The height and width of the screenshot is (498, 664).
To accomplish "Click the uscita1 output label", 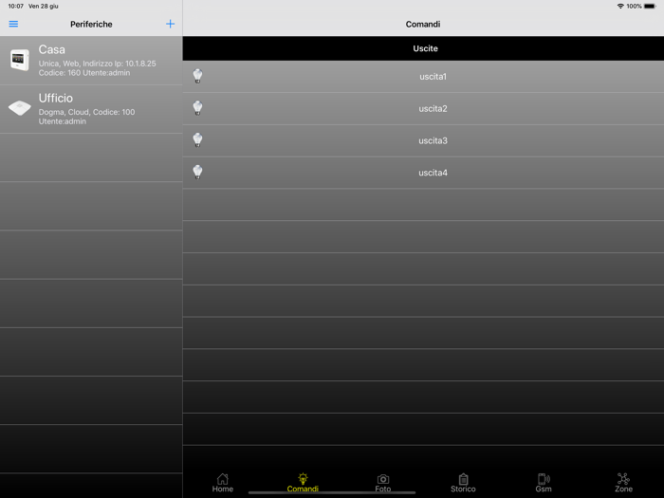I will tap(433, 77).
